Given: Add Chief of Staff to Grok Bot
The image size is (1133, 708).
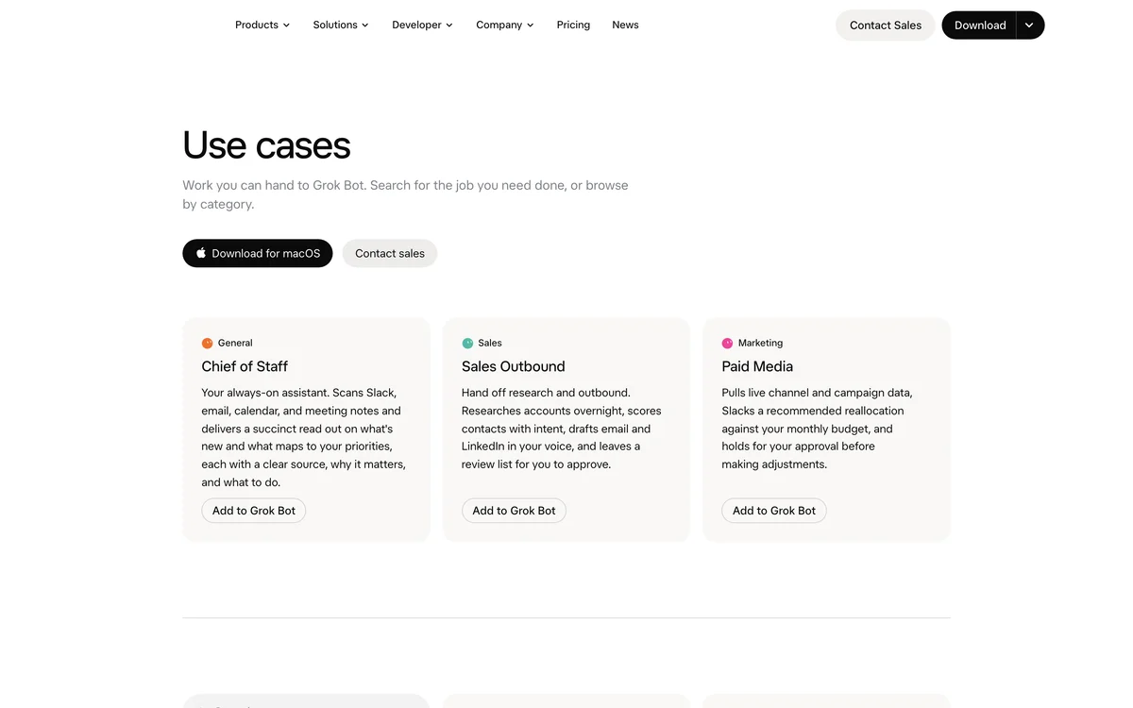Looking at the screenshot, I should click(254, 511).
